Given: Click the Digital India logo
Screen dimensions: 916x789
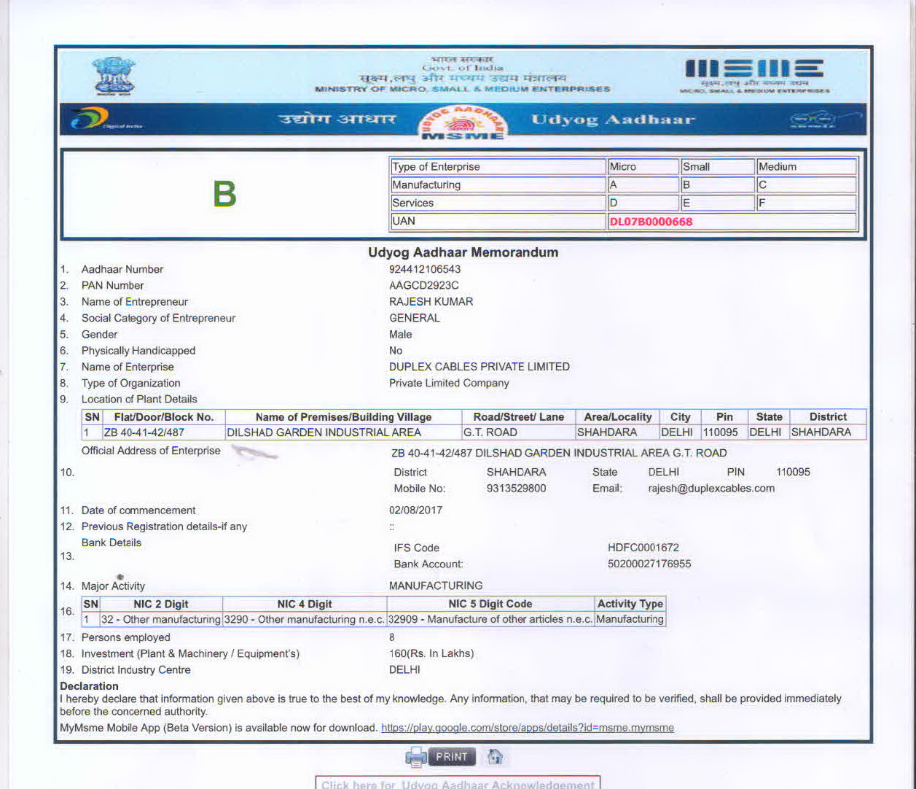Looking at the screenshot, I should coord(107,119).
